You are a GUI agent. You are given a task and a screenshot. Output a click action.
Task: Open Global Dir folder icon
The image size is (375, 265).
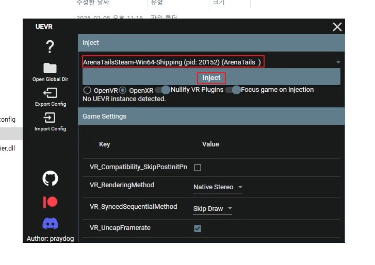tap(50, 69)
